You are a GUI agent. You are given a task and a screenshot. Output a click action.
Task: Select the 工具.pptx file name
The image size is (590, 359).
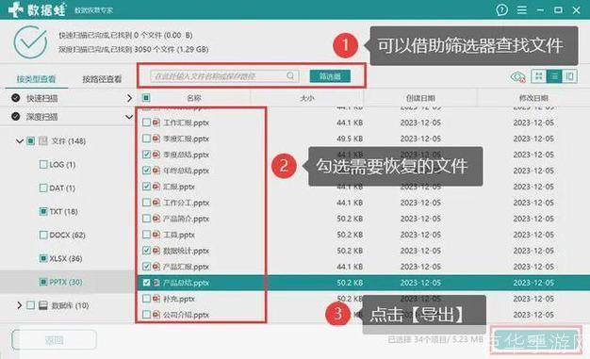point(179,235)
